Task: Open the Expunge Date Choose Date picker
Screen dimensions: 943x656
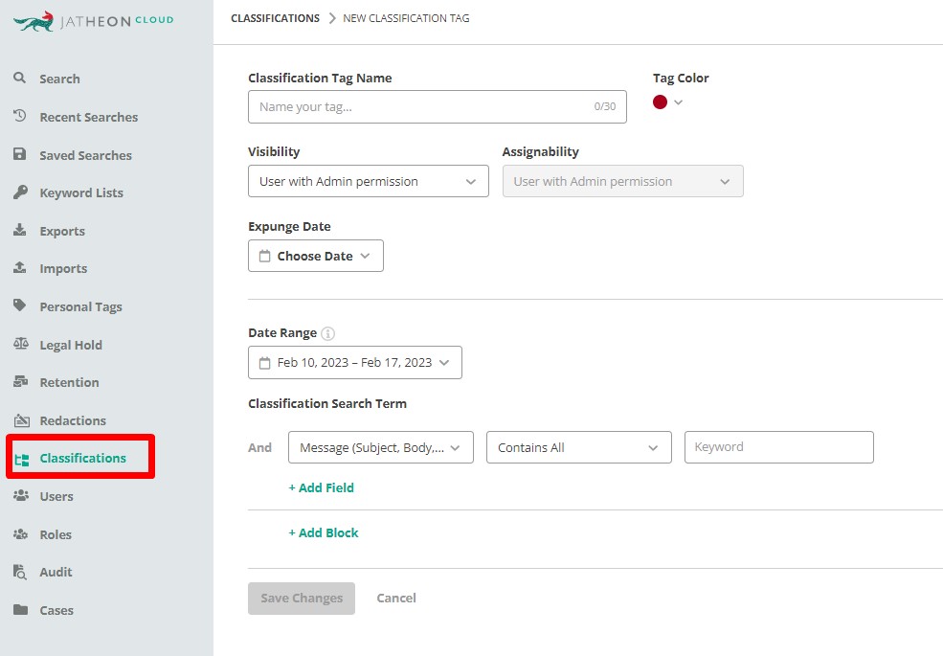Action: [316, 256]
